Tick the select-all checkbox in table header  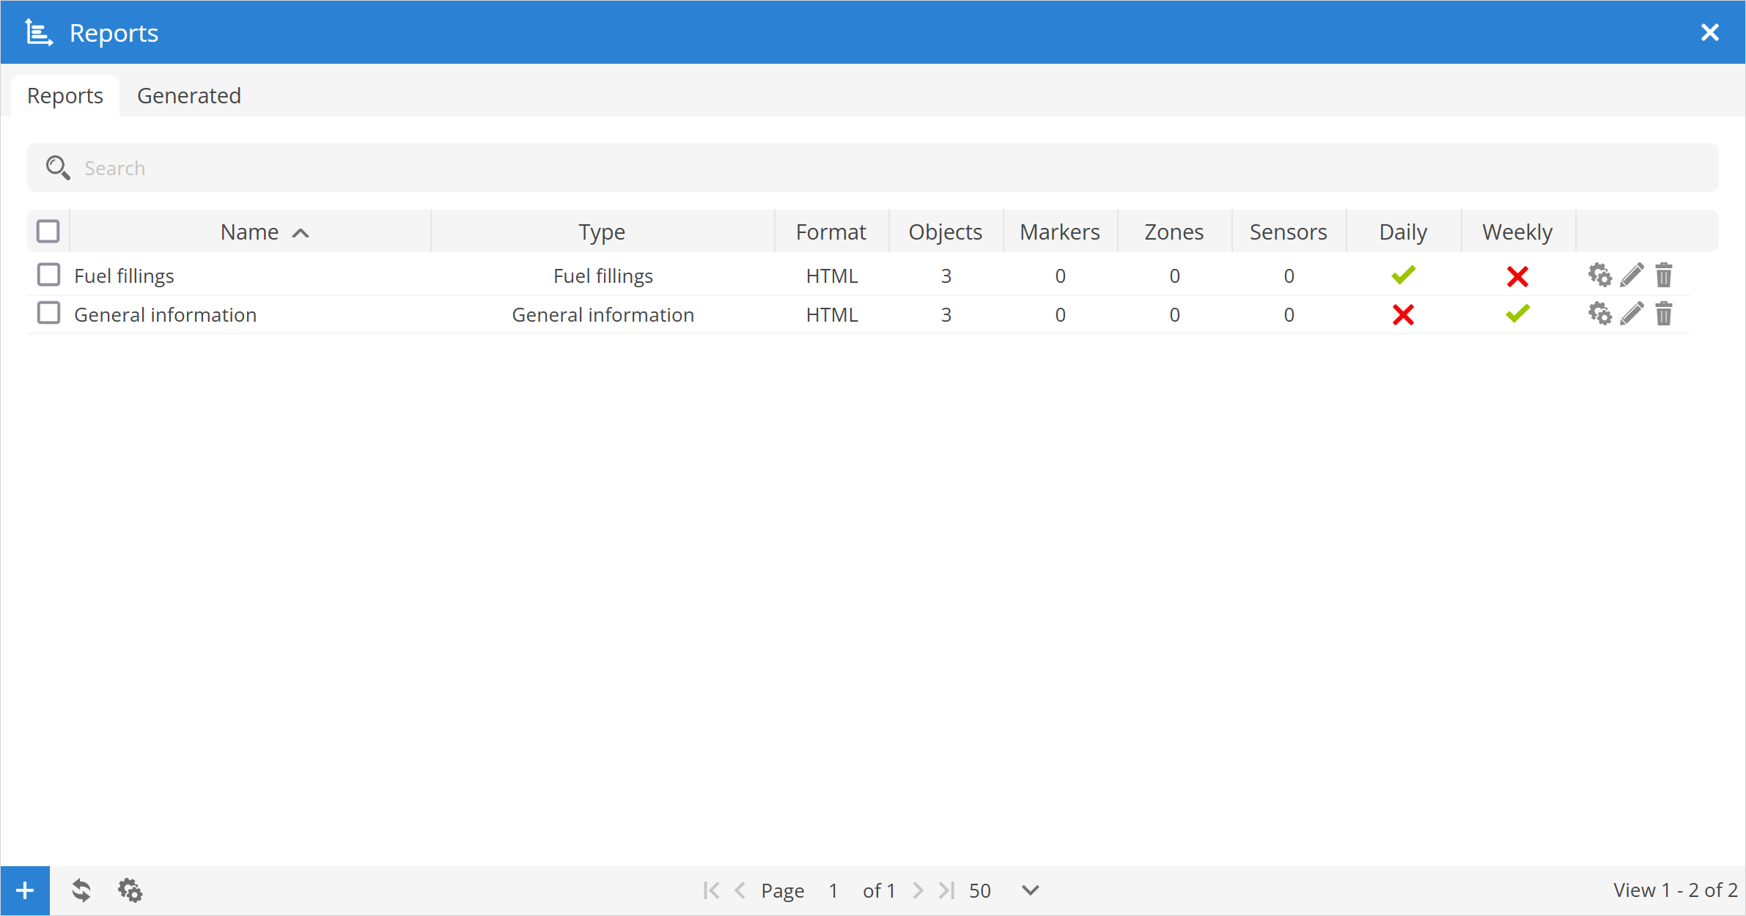pos(48,232)
